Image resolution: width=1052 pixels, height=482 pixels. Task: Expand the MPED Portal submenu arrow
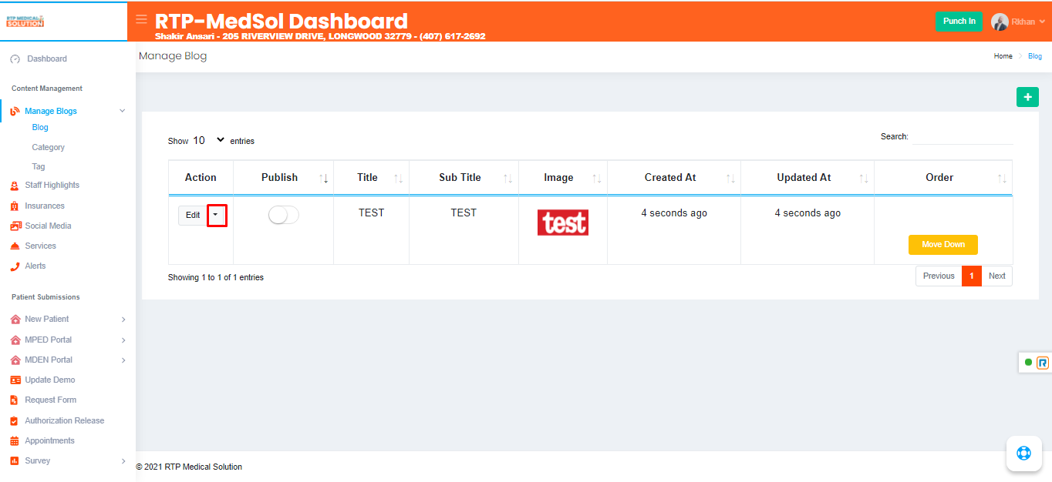pos(123,340)
